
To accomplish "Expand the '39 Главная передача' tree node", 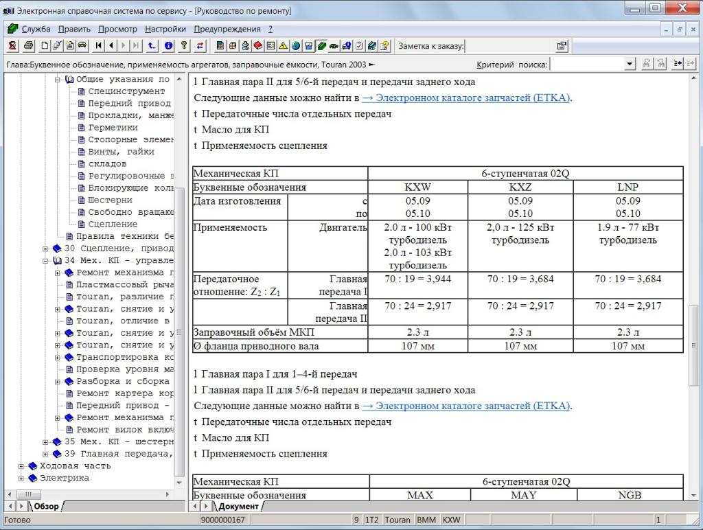I will (45, 454).
